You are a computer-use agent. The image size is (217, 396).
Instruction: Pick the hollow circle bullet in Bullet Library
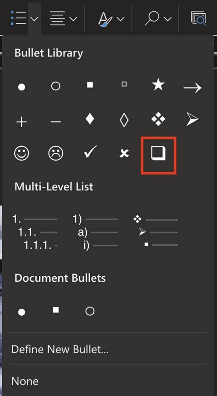pyautogui.click(x=56, y=86)
